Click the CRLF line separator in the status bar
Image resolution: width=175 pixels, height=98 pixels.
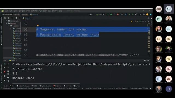[x=105, y=88]
